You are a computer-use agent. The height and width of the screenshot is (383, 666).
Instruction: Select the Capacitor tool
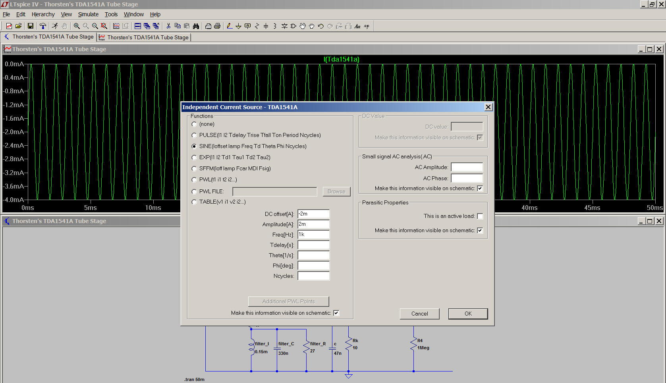266,26
